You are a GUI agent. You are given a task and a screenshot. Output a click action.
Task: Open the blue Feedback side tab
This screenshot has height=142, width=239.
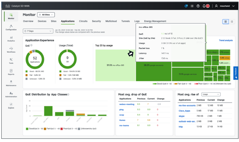(236, 73)
